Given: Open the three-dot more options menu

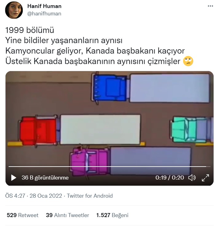Looking at the screenshot, I should coord(210,6).
